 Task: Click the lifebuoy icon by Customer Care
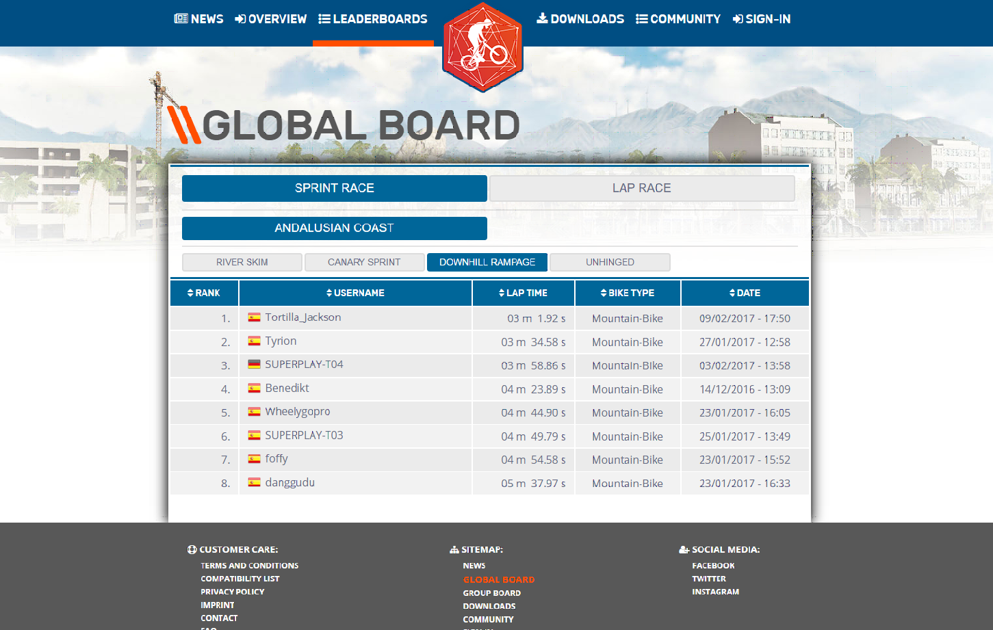pos(192,549)
